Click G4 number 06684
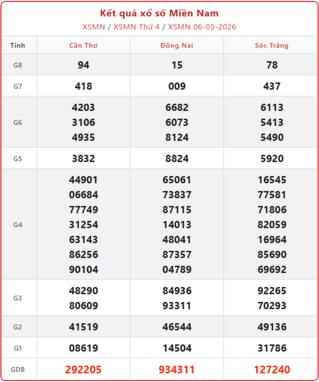The width and height of the screenshot is (319, 382). point(83,195)
